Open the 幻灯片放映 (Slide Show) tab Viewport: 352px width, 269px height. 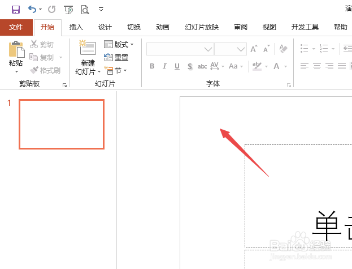coord(202,27)
